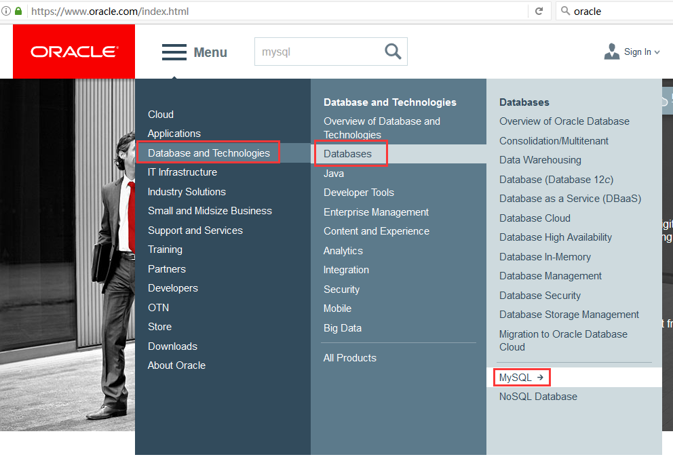Image resolution: width=673 pixels, height=459 pixels.
Task: Open Store menu entry
Action: [159, 326]
